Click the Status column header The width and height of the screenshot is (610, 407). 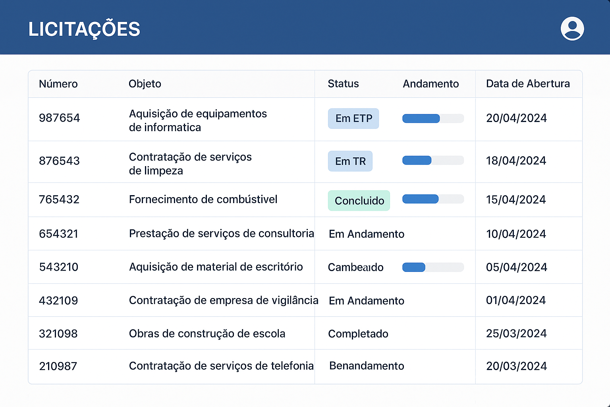(x=343, y=84)
